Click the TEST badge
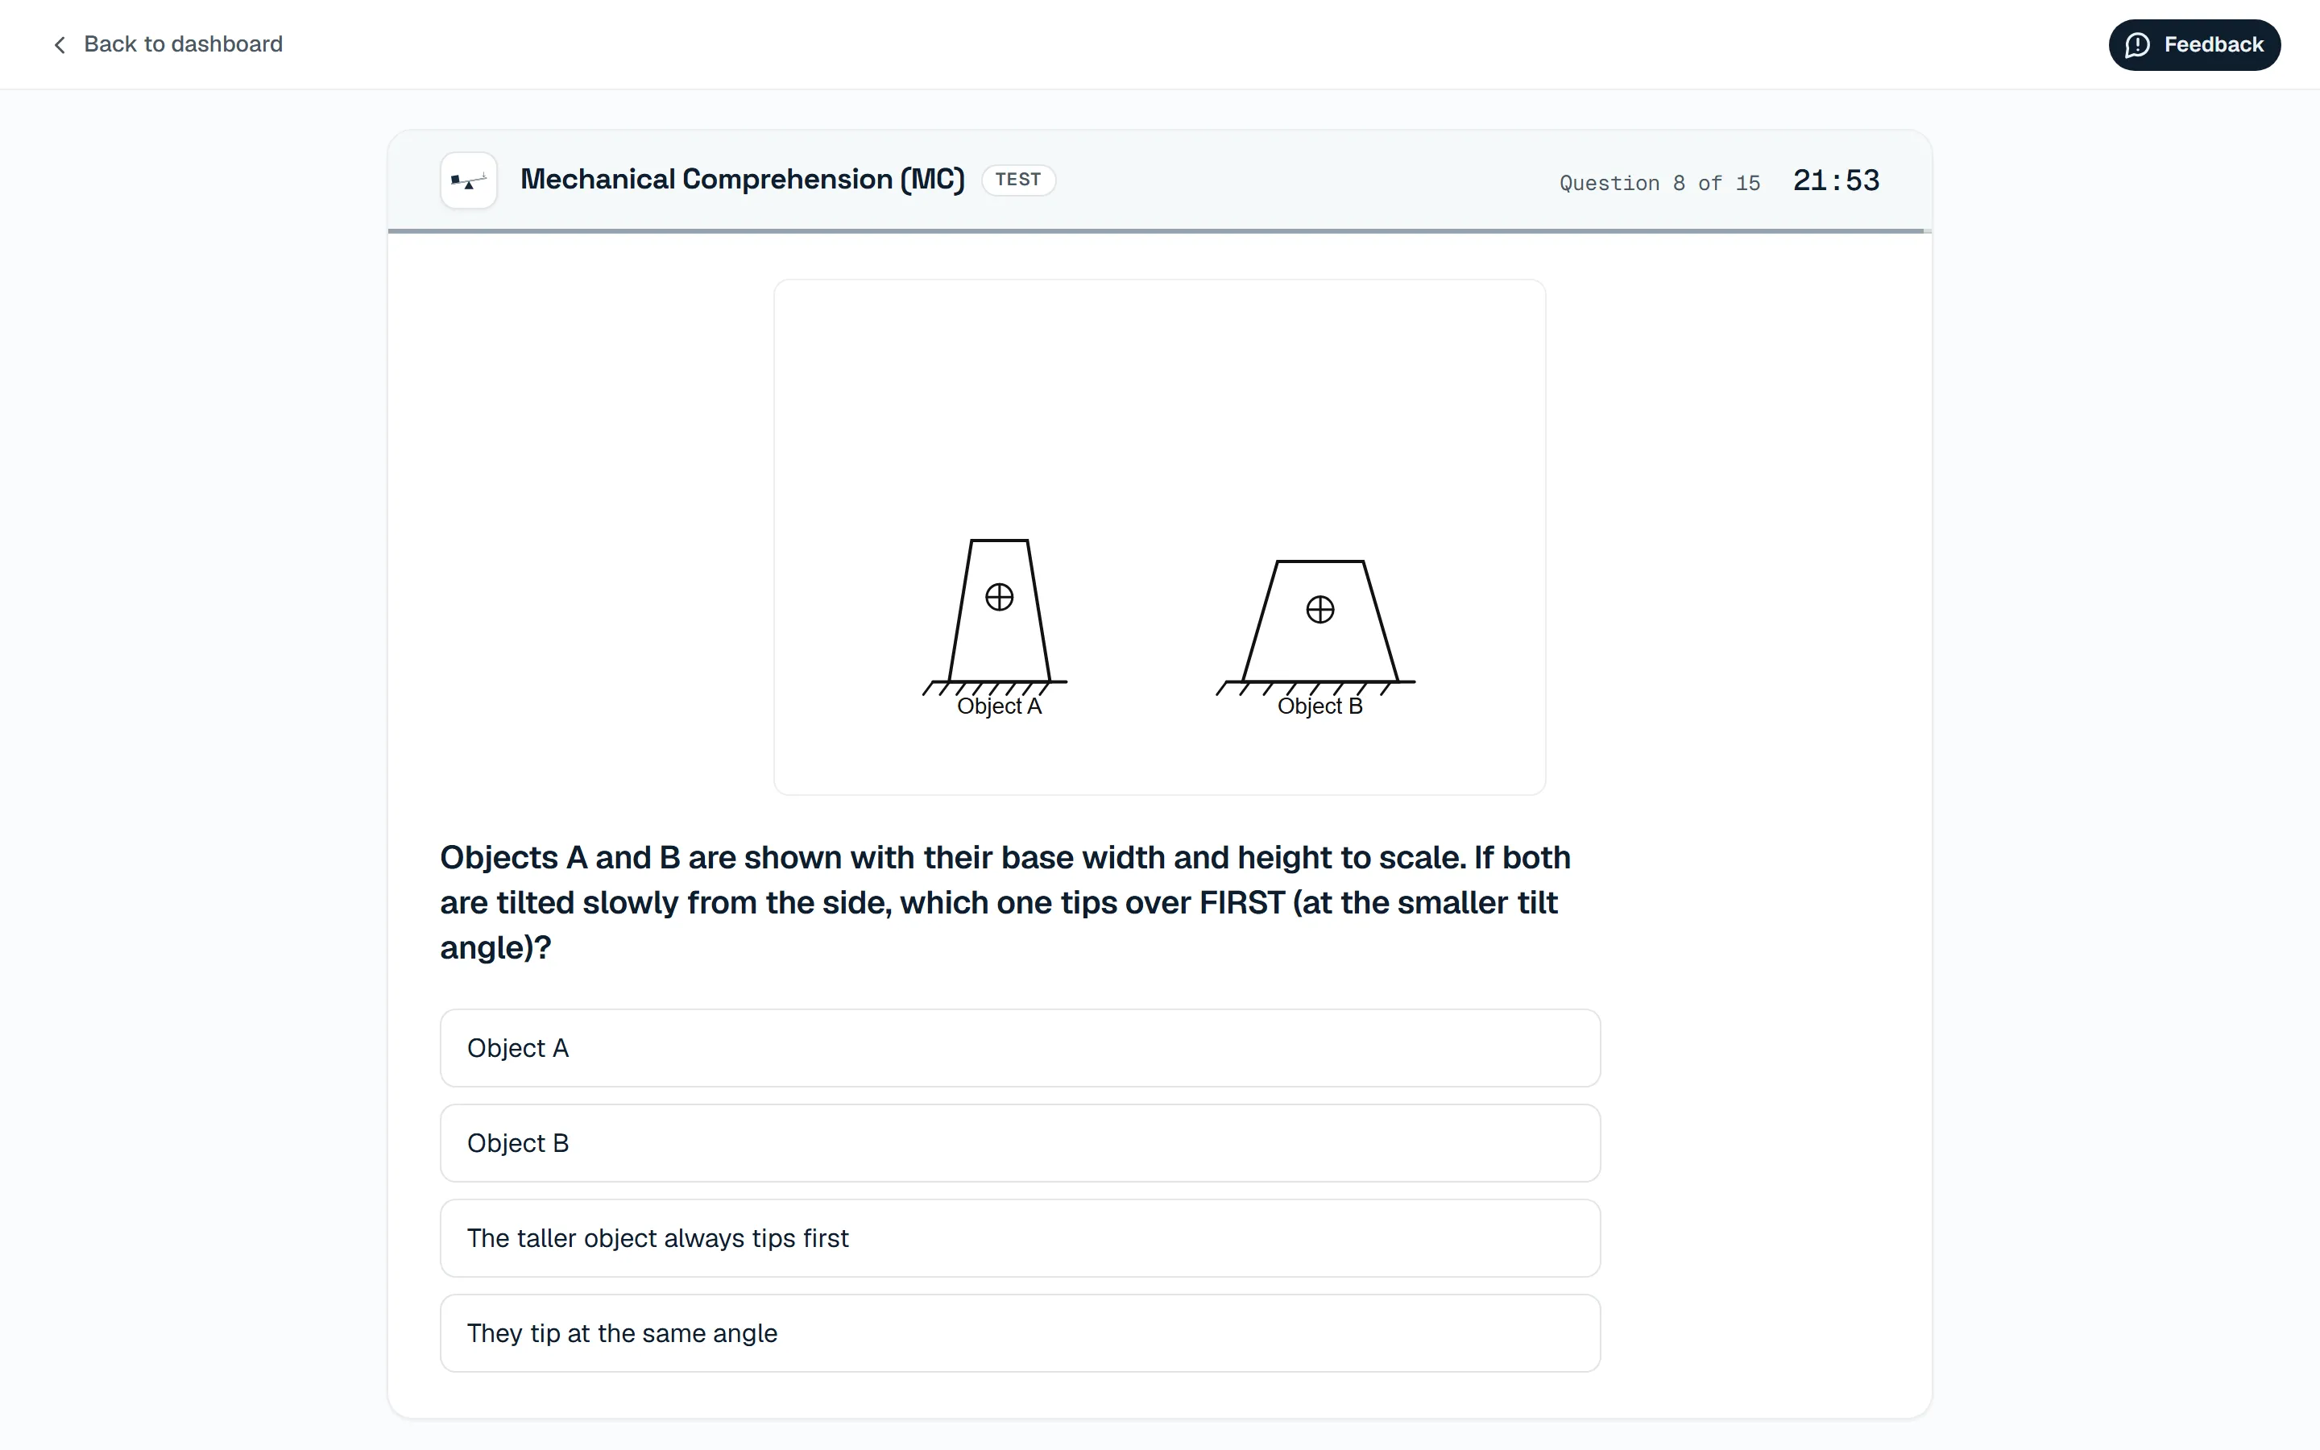 tap(1018, 180)
